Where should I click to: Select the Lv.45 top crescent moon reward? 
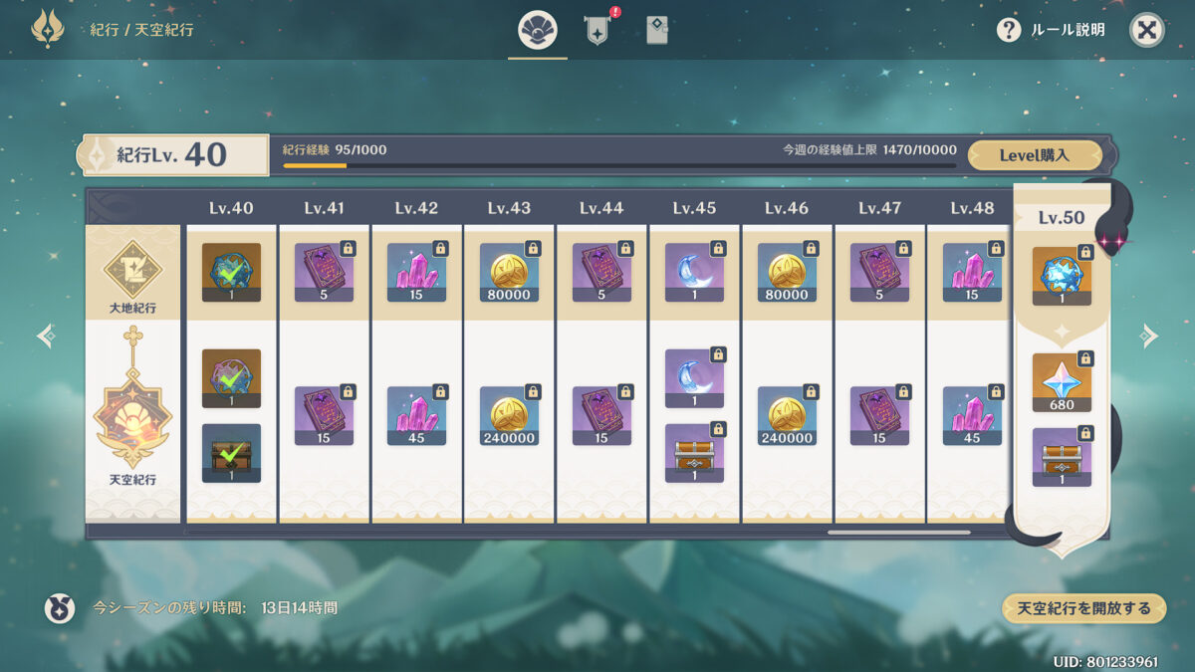point(695,273)
